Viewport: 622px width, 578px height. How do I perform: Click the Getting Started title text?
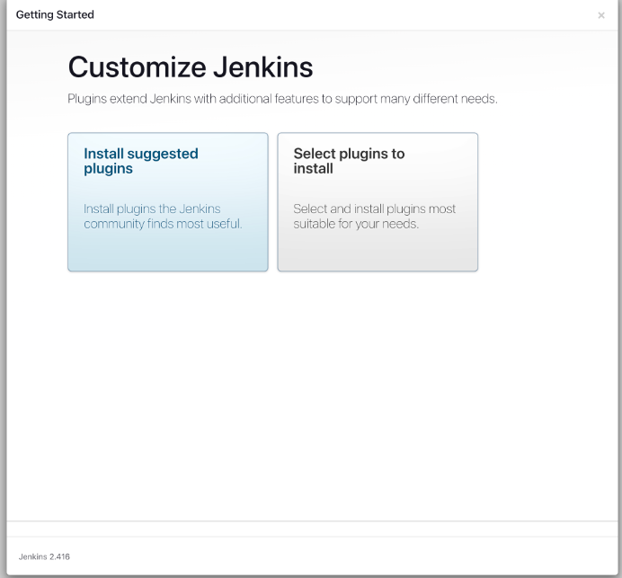click(55, 14)
